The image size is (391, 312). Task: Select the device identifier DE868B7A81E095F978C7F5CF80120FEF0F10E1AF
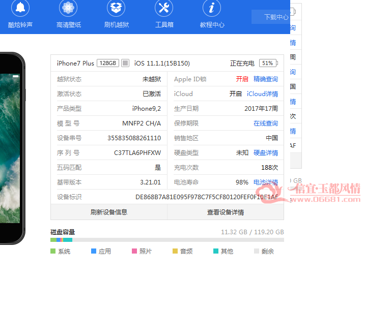[x=207, y=197]
